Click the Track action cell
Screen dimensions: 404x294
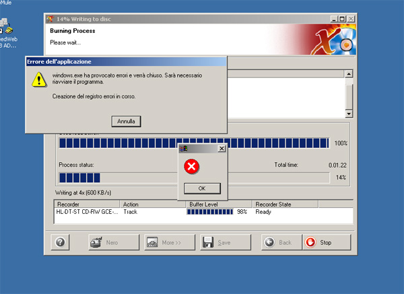click(131, 212)
